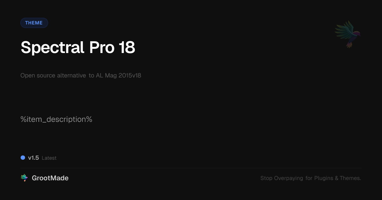382x200 pixels.
Task: Select the v1.5 version label
Action: pyautogui.click(x=33, y=158)
